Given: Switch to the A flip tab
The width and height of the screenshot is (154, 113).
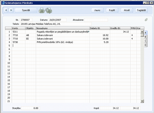Looking at the screenshot, I should pyautogui.click(x=146, y=33).
